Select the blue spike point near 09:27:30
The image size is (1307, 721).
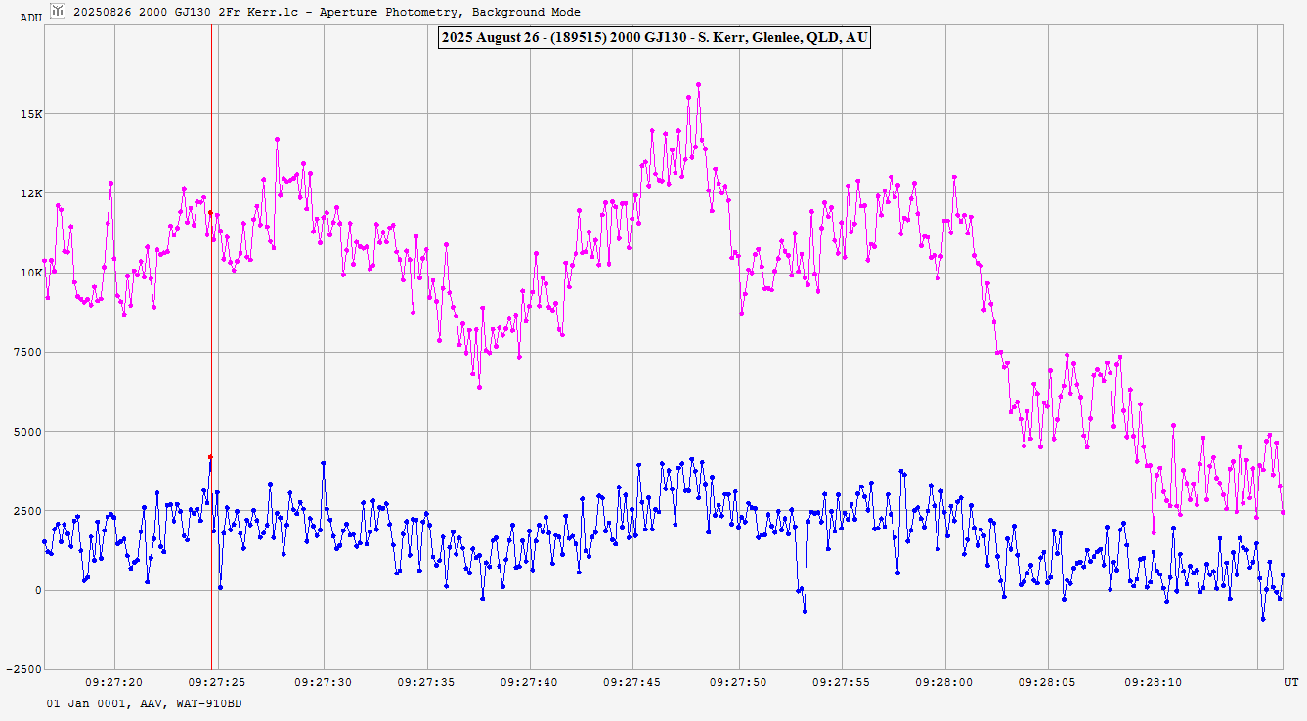pyautogui.click(x=323, y=463)
